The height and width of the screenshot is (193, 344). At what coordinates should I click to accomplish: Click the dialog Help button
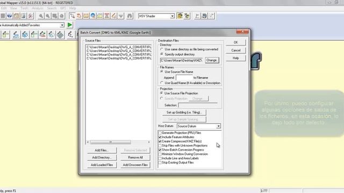235,58
